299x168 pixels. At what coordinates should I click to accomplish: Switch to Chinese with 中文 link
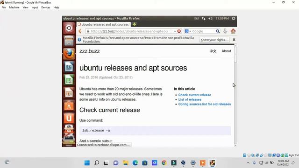pos(213,51)
